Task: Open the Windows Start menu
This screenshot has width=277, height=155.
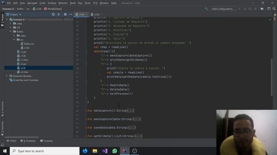Action: coord(5,151)
